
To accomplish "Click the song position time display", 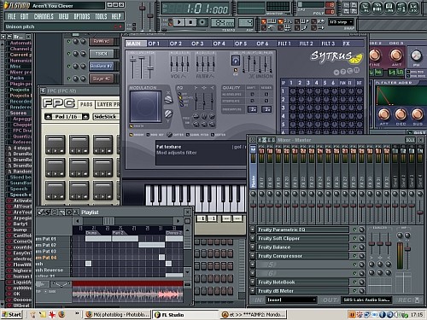I will coord(196,9).
